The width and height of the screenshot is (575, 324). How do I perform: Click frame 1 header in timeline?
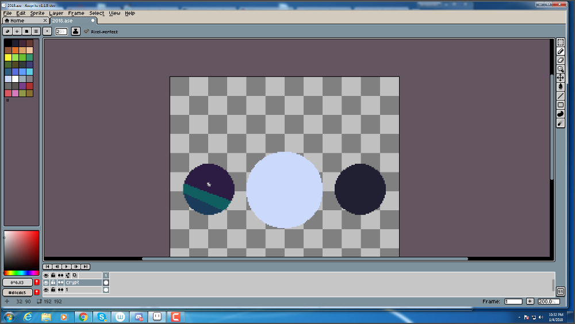106,275
